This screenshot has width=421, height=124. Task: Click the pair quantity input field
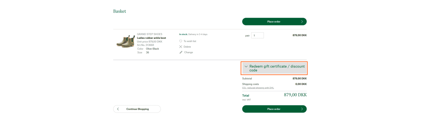(258, 35)
